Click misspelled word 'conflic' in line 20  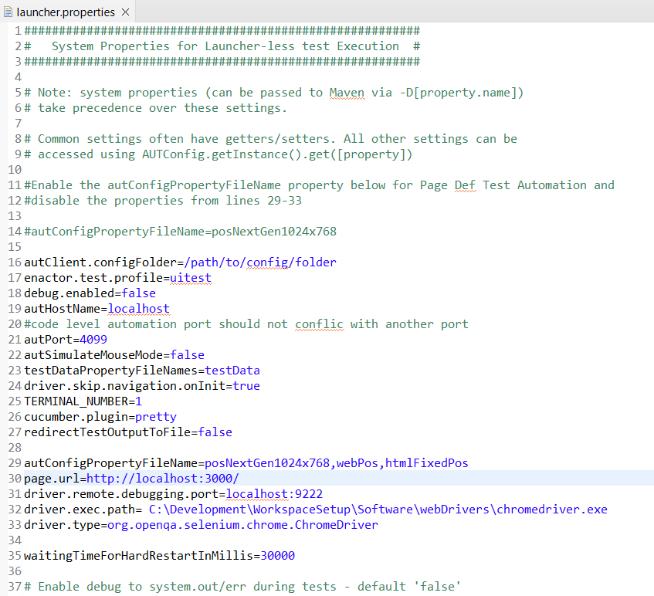(320, 324)
